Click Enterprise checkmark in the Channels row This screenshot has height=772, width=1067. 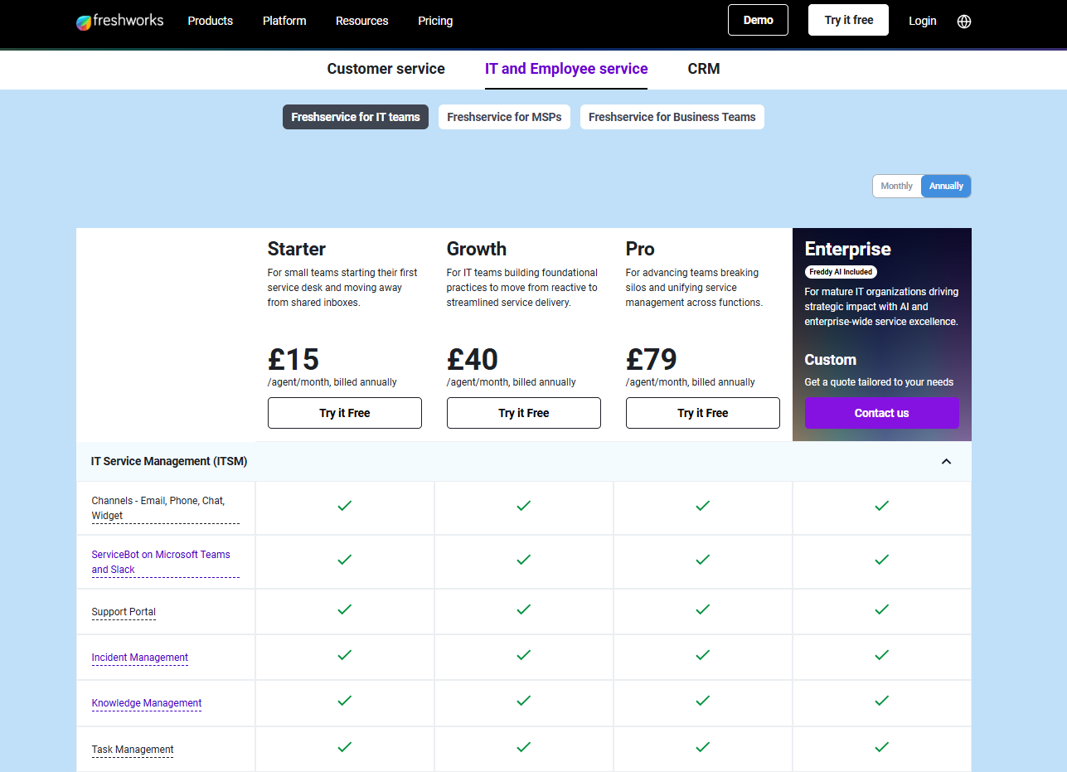click(x=881, y=506)
